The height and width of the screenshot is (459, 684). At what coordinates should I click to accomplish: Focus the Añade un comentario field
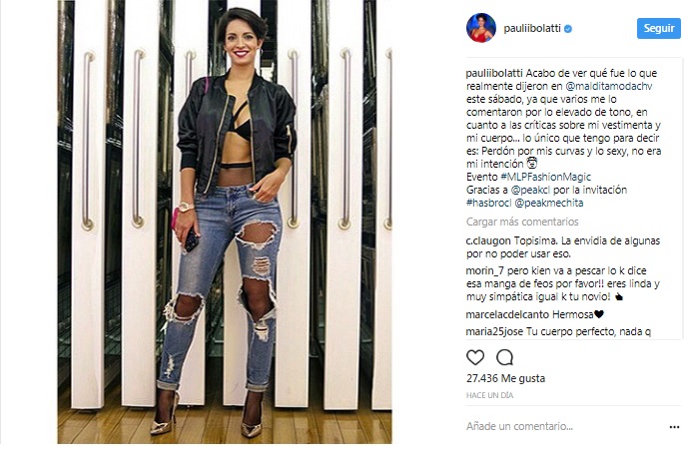point(563,426)
